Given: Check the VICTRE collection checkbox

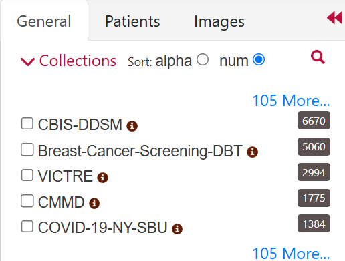Looking at the screenshot, I should point(27,175).
